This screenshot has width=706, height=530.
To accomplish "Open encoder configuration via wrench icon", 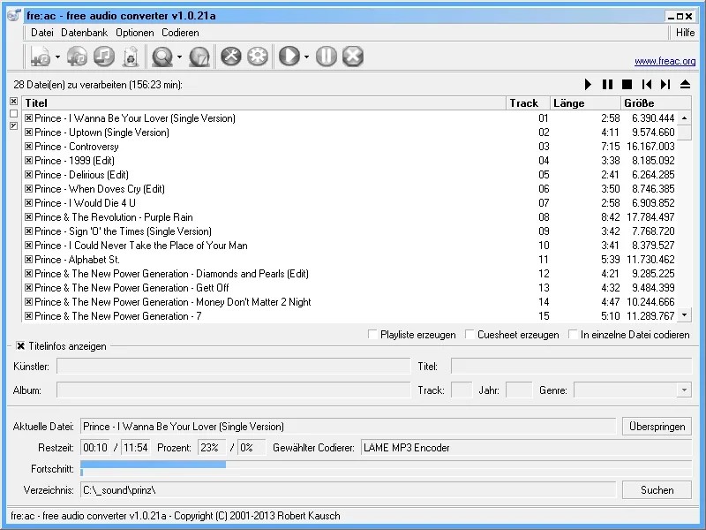I will pos(231,56).
